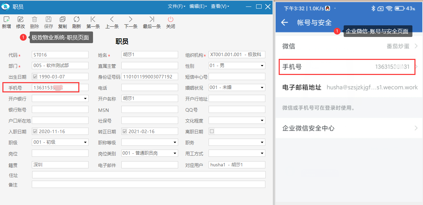
Task: Click the 短信中心号 input field
Action: pos(237,77)
